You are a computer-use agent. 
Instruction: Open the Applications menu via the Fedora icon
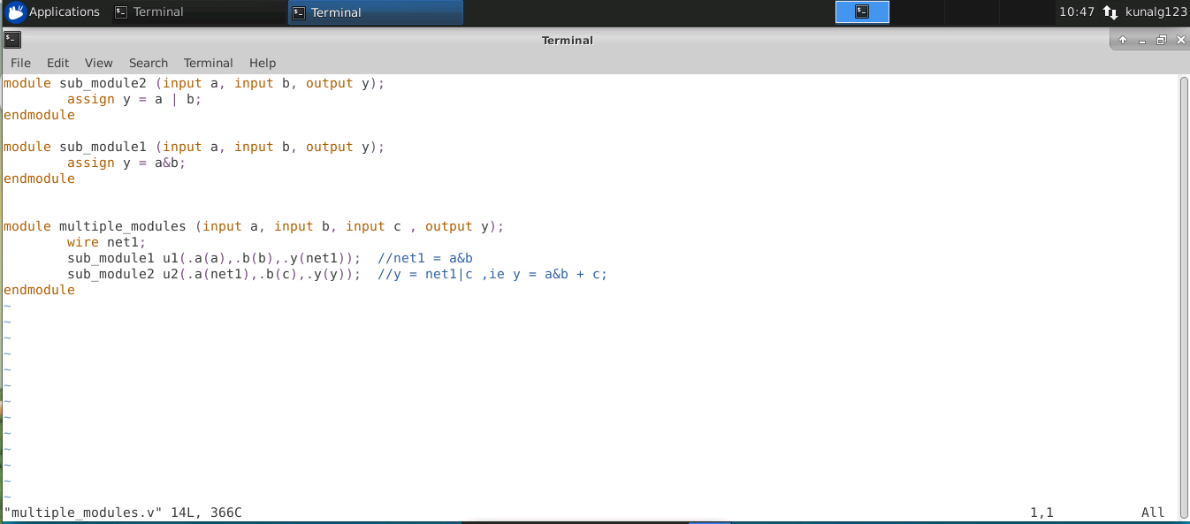pyautogui.click(x=14, y=11)
